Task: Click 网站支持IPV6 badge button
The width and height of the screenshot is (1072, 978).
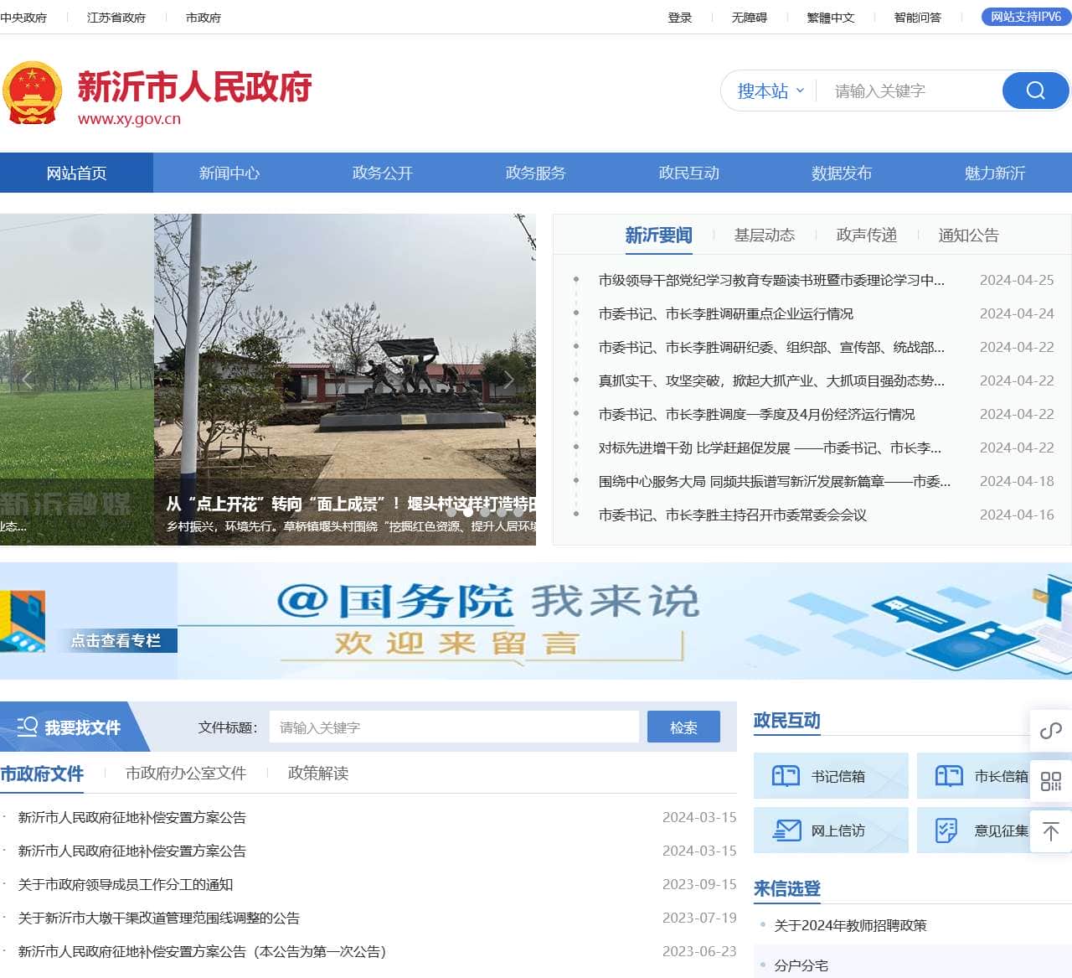Action: (1026, 17)
